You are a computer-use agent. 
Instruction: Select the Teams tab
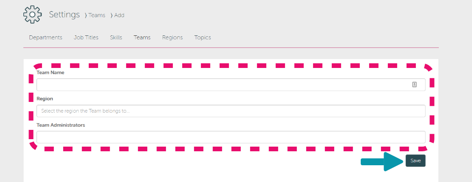(x=142, y=38)
